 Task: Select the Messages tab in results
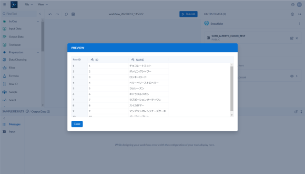[x=15, y=125]
